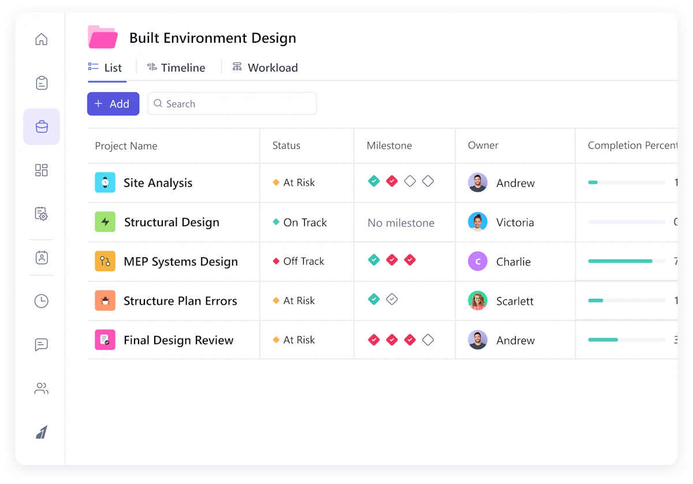The image size is (693, 484).
Task: Click the red milestone in Site Analysis row
Action: pos(392,181)
